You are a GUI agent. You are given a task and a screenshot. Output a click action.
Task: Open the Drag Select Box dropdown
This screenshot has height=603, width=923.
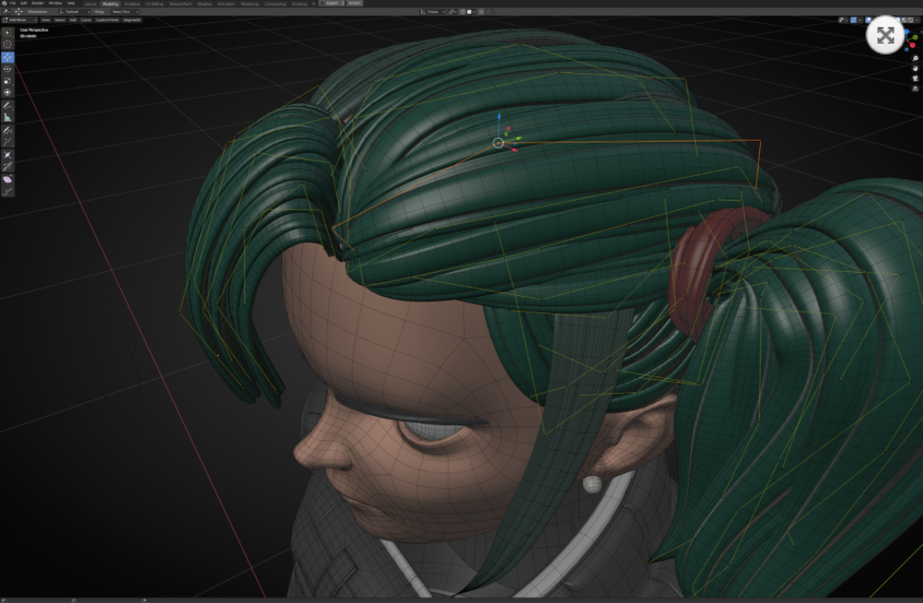(124, 12)
